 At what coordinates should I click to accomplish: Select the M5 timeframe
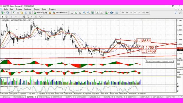(127, 13)
